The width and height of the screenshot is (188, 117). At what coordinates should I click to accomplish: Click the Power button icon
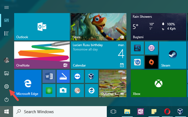tap(6, 100)
